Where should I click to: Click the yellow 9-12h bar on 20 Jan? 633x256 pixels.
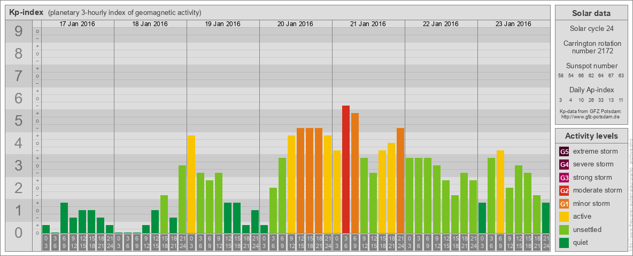[x=291, y=185]
